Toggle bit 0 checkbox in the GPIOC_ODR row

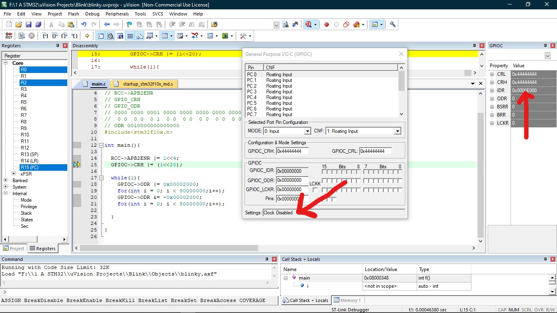click(x=400, y=181)
